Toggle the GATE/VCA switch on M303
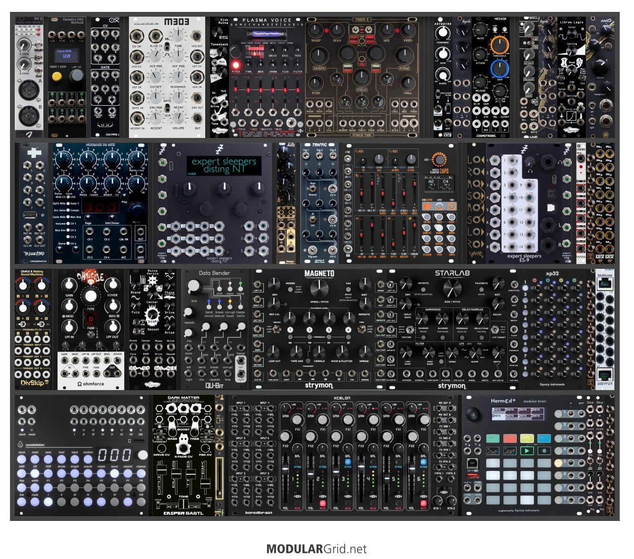Screen dimensions: 634x559 click(x=167, y=109)
